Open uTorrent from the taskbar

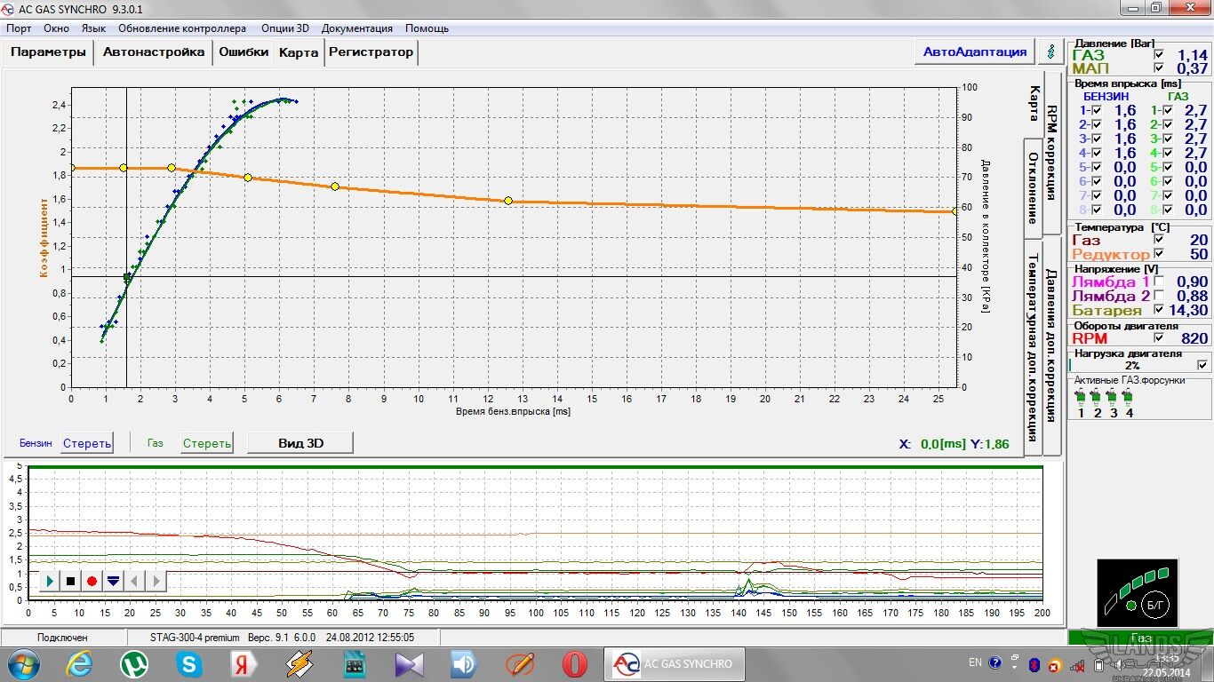[x=134, y=663]
